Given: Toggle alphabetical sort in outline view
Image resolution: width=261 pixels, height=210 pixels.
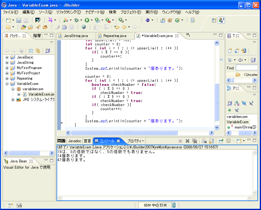Looking at the screenshot, I should click(x=237, y=103).
